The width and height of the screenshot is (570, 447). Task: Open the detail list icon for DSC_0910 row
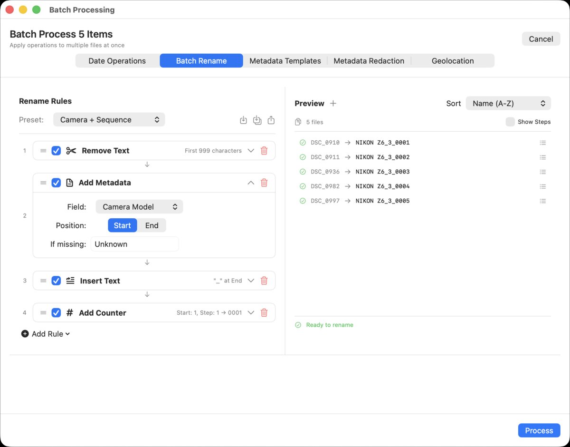543,142
